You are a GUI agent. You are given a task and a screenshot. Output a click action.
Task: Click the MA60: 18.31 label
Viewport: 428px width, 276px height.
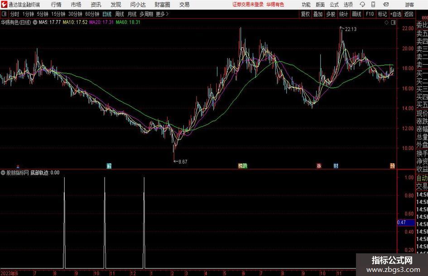point(128,22)
